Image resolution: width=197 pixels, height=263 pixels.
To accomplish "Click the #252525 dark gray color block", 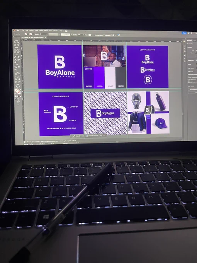I will click(121, 77).
